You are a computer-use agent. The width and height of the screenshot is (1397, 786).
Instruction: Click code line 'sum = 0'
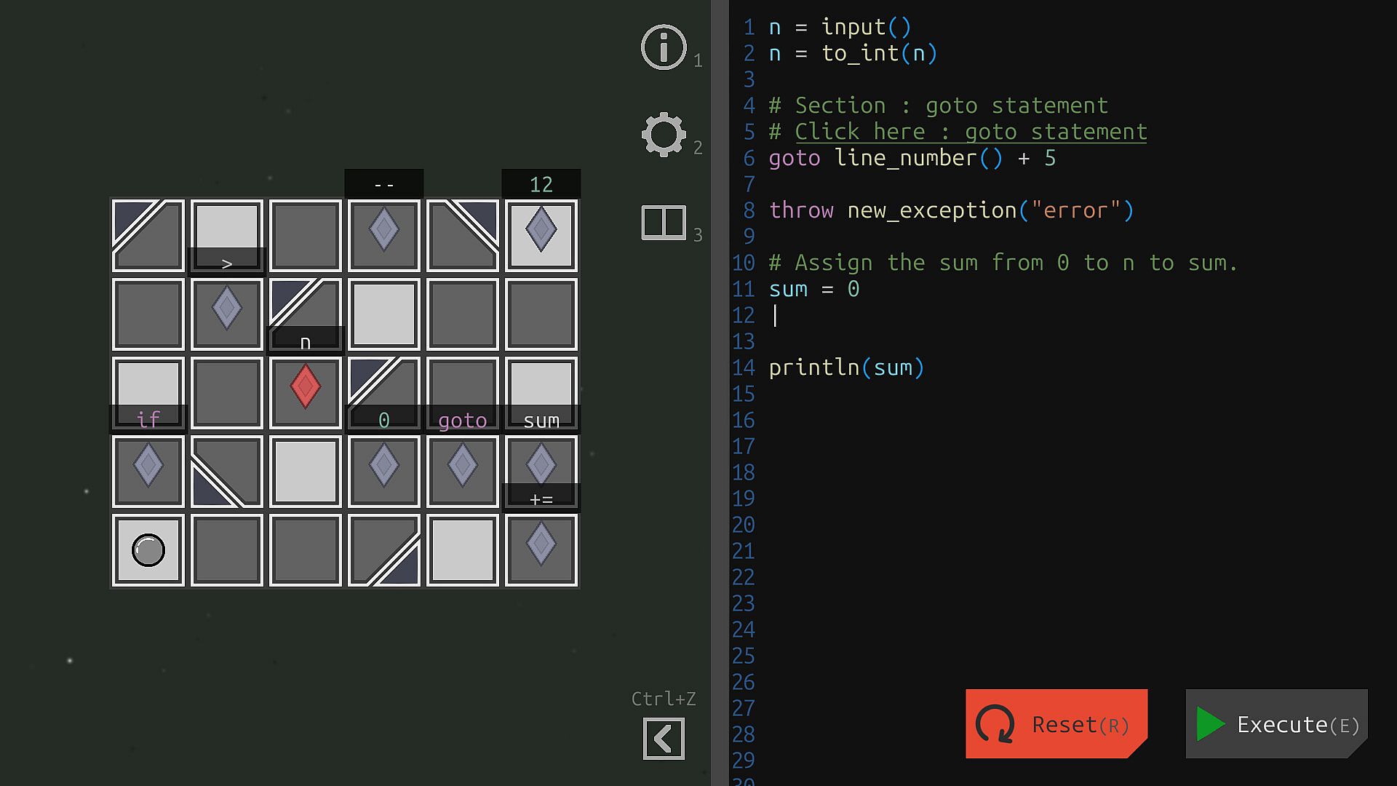click(813, 289)
